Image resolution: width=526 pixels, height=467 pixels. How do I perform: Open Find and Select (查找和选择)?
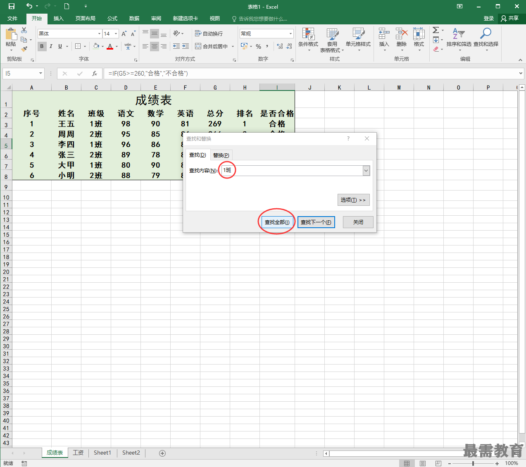(x=486, y=39)
